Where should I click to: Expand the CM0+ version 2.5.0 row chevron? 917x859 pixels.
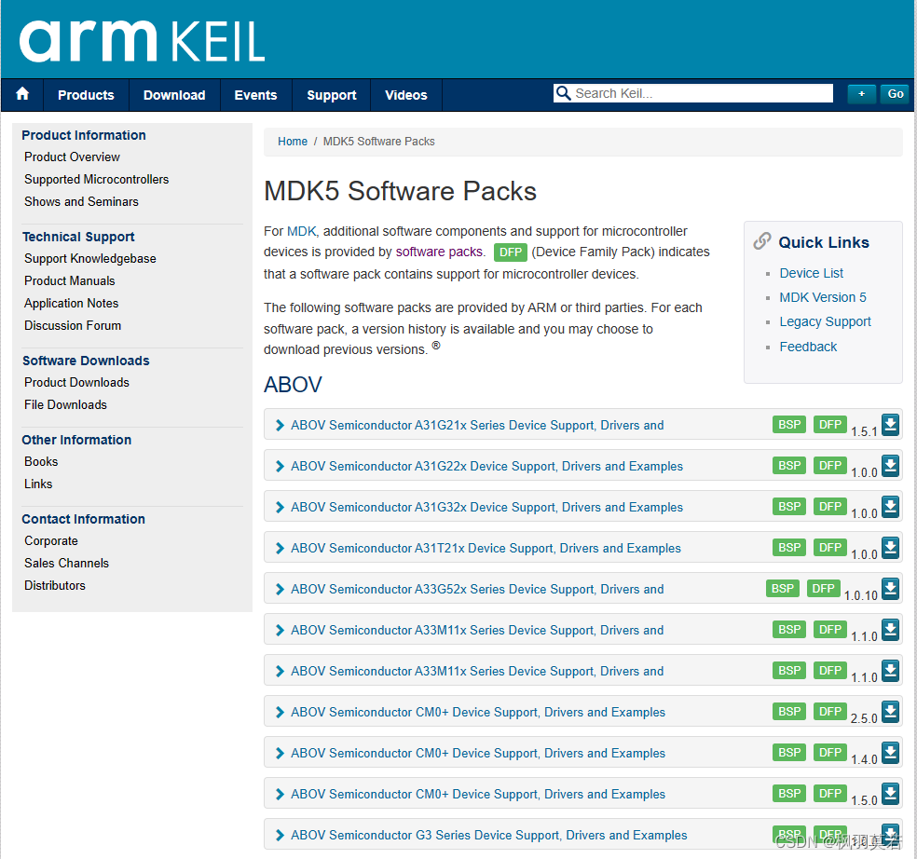coord(280,712)
